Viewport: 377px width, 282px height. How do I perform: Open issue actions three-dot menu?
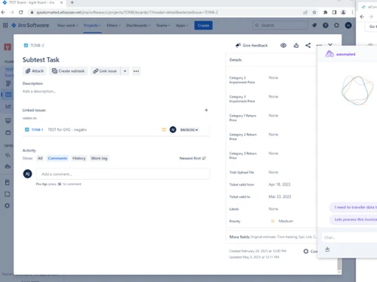click(x=319, y=45)
